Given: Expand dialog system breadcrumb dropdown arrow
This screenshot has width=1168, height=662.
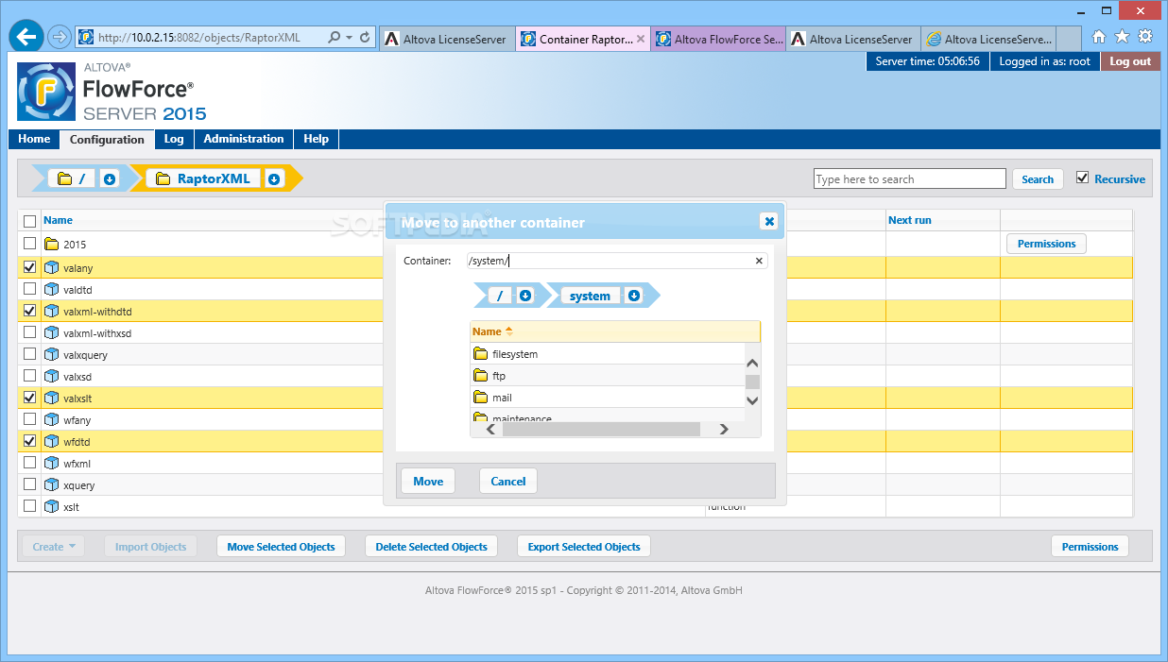Looking at the screenshot, I should coord(634,296).
